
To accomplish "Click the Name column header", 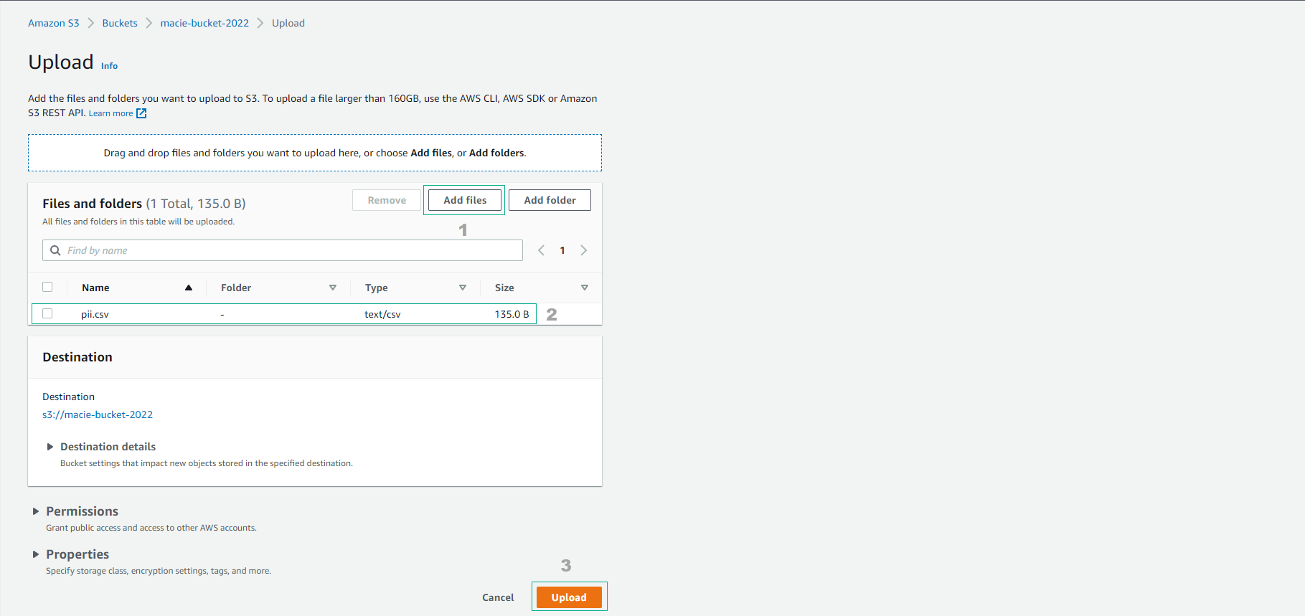I will click(95, 288).
